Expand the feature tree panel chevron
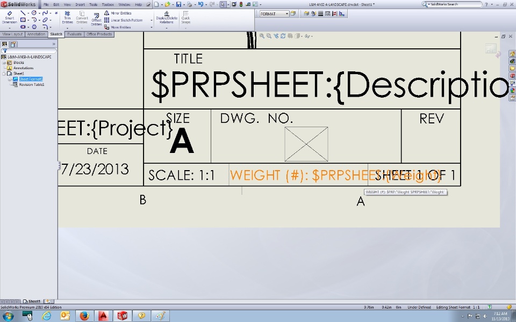This screenshot has width=516, height=322. coord(54,44)
